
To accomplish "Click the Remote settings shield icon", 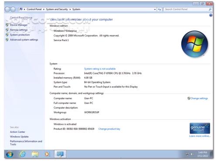I will pos(7,30).
